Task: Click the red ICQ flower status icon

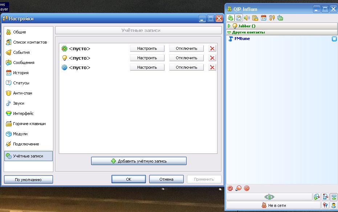Action: [x=229, y=188]
